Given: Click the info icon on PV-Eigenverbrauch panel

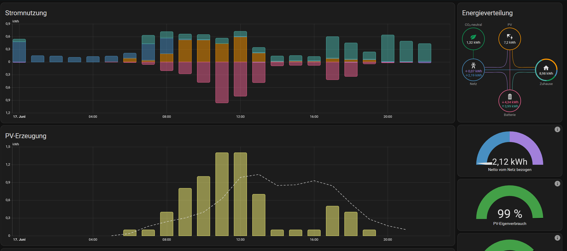Looking at the screenshot, I should pyautogui.click(x=557, y=184).
